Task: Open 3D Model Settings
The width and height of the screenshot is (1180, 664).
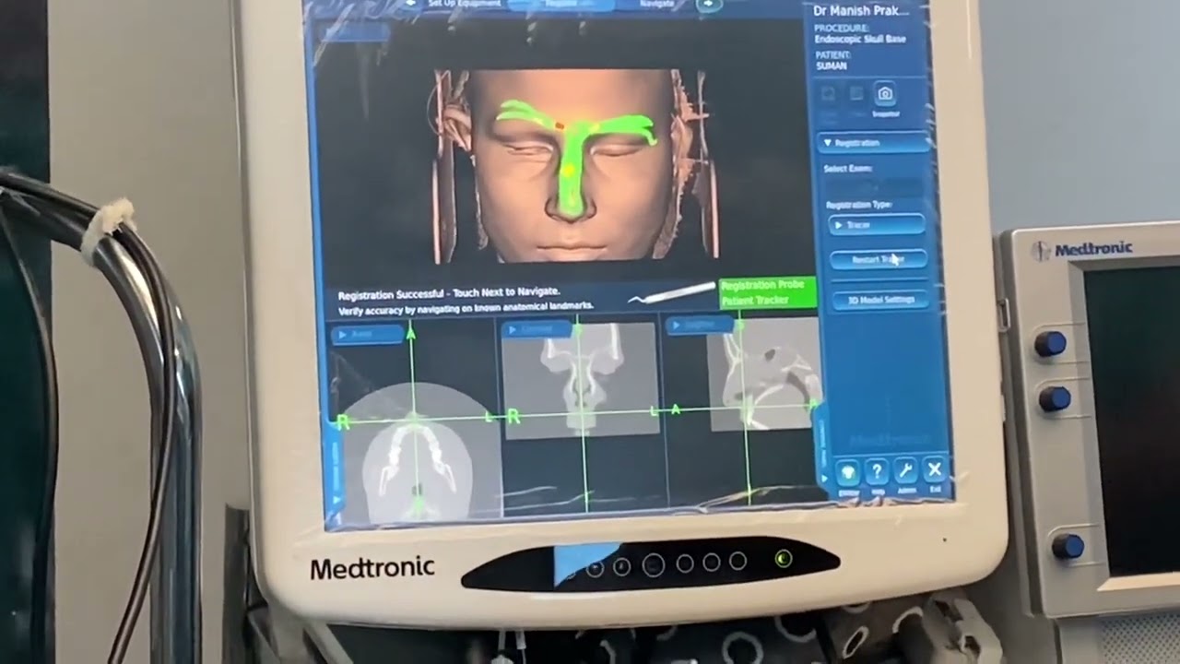Action: point(880,300)
